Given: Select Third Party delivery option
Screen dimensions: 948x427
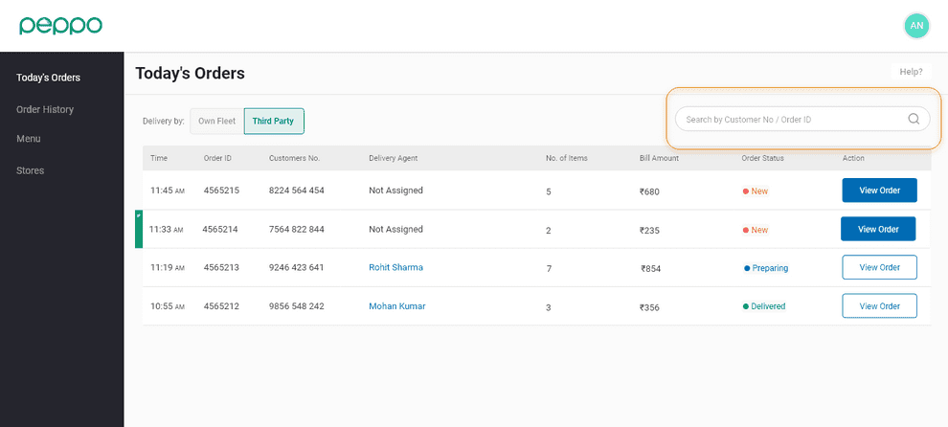Looking at the screenshot, I should tap(273, 122).
